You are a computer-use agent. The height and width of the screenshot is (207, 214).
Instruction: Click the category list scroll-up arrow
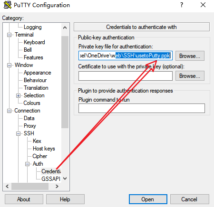point(65,28)
